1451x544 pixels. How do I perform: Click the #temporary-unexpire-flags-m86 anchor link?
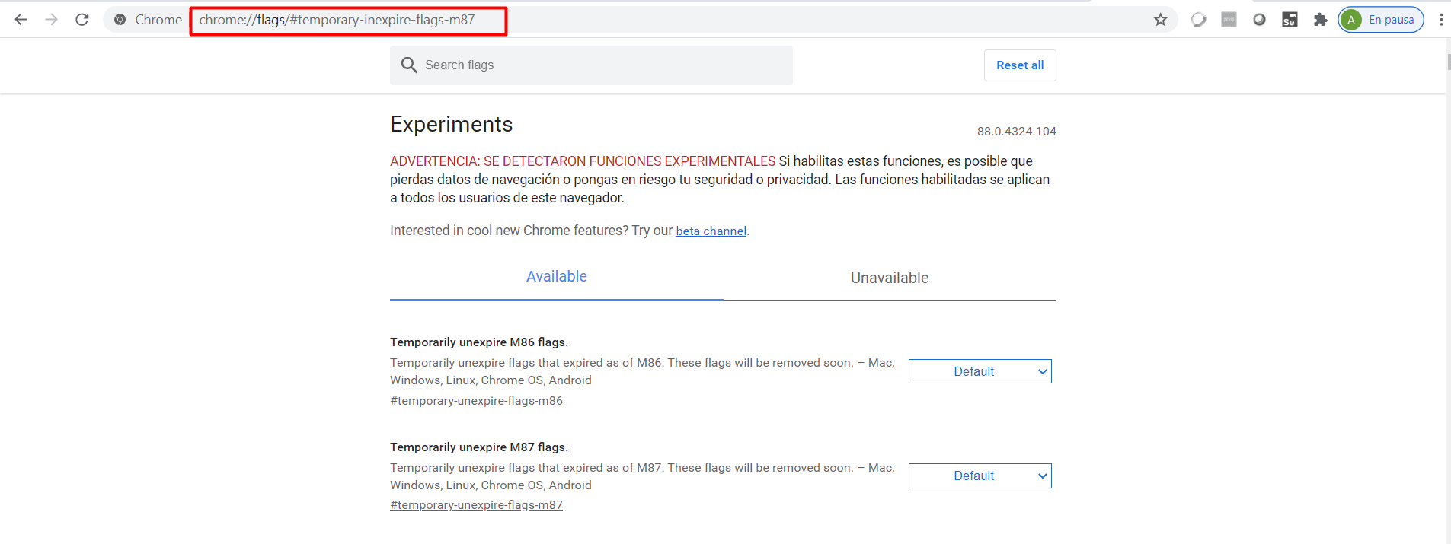pyautogui.click(x=476, y=401)
